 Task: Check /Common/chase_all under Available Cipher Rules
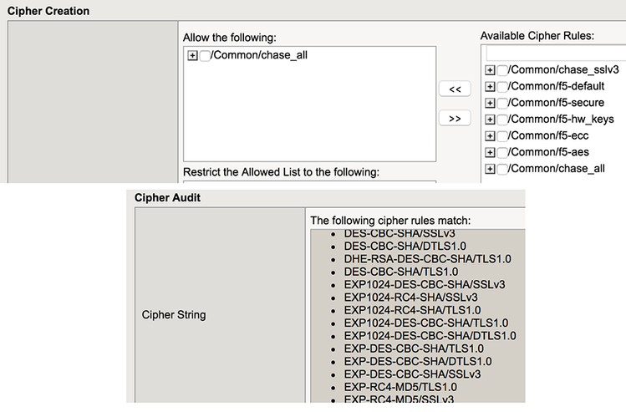tap(502, 169)
